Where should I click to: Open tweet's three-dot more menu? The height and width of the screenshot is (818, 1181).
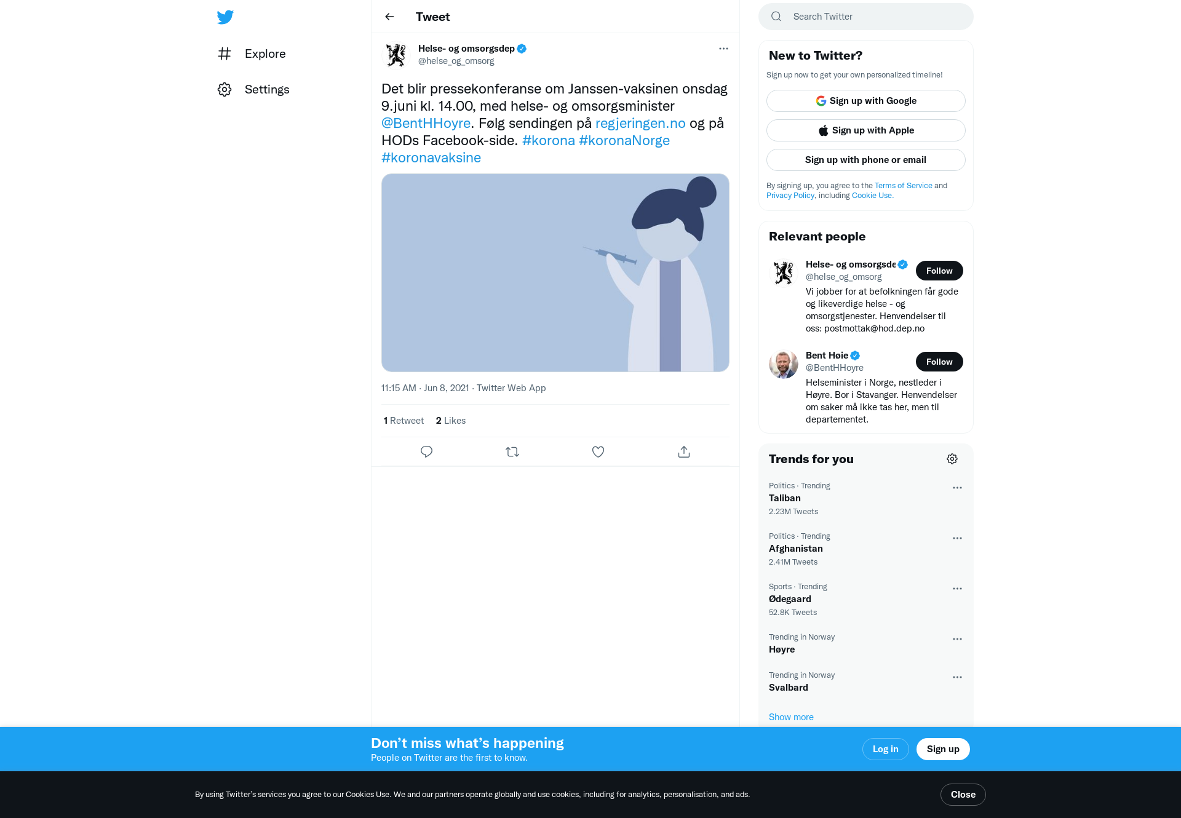click(x=723, y=49)
